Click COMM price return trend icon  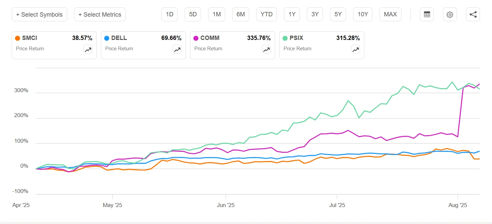[266, 50]
